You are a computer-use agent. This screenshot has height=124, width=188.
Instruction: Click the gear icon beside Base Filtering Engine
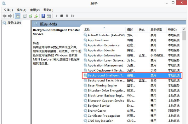85,85
